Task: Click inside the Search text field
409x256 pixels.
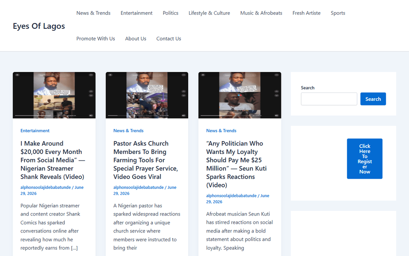Action: pyautogui.click(x=329, y=99)
